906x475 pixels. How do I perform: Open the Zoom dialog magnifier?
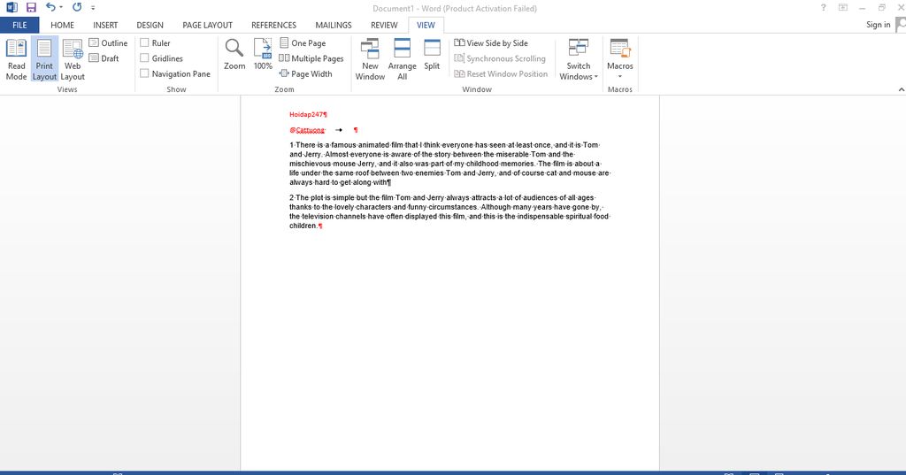(x=234, y=55)
